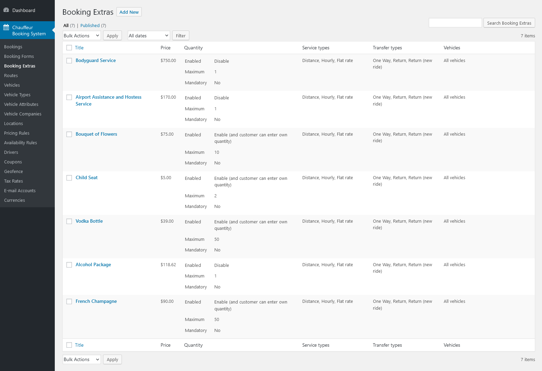Tick the Bodyguard Service checkbox
The image size is (542, 371).
click(69, 61)
